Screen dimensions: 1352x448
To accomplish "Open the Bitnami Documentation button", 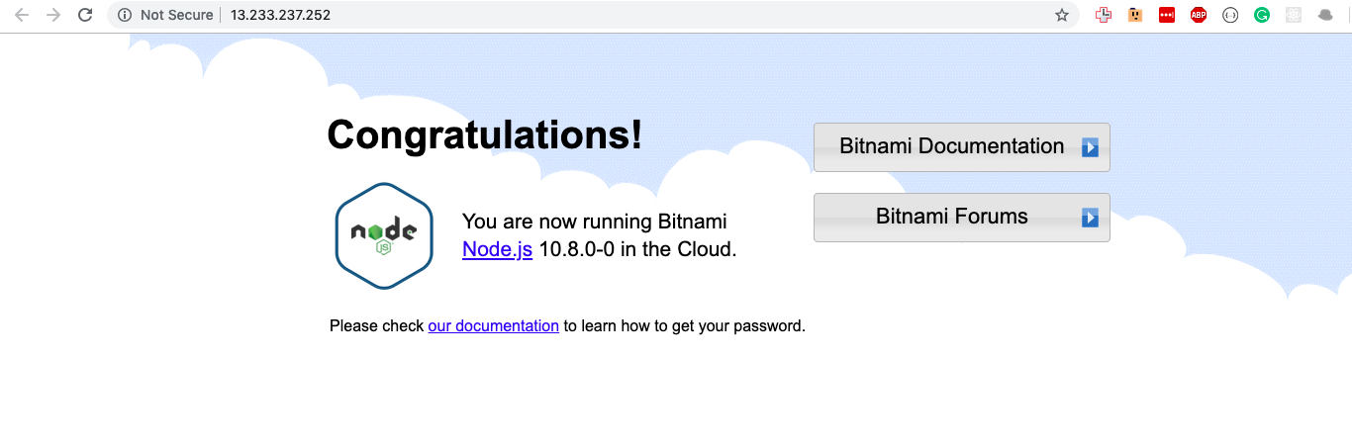I will coord(961,147).
